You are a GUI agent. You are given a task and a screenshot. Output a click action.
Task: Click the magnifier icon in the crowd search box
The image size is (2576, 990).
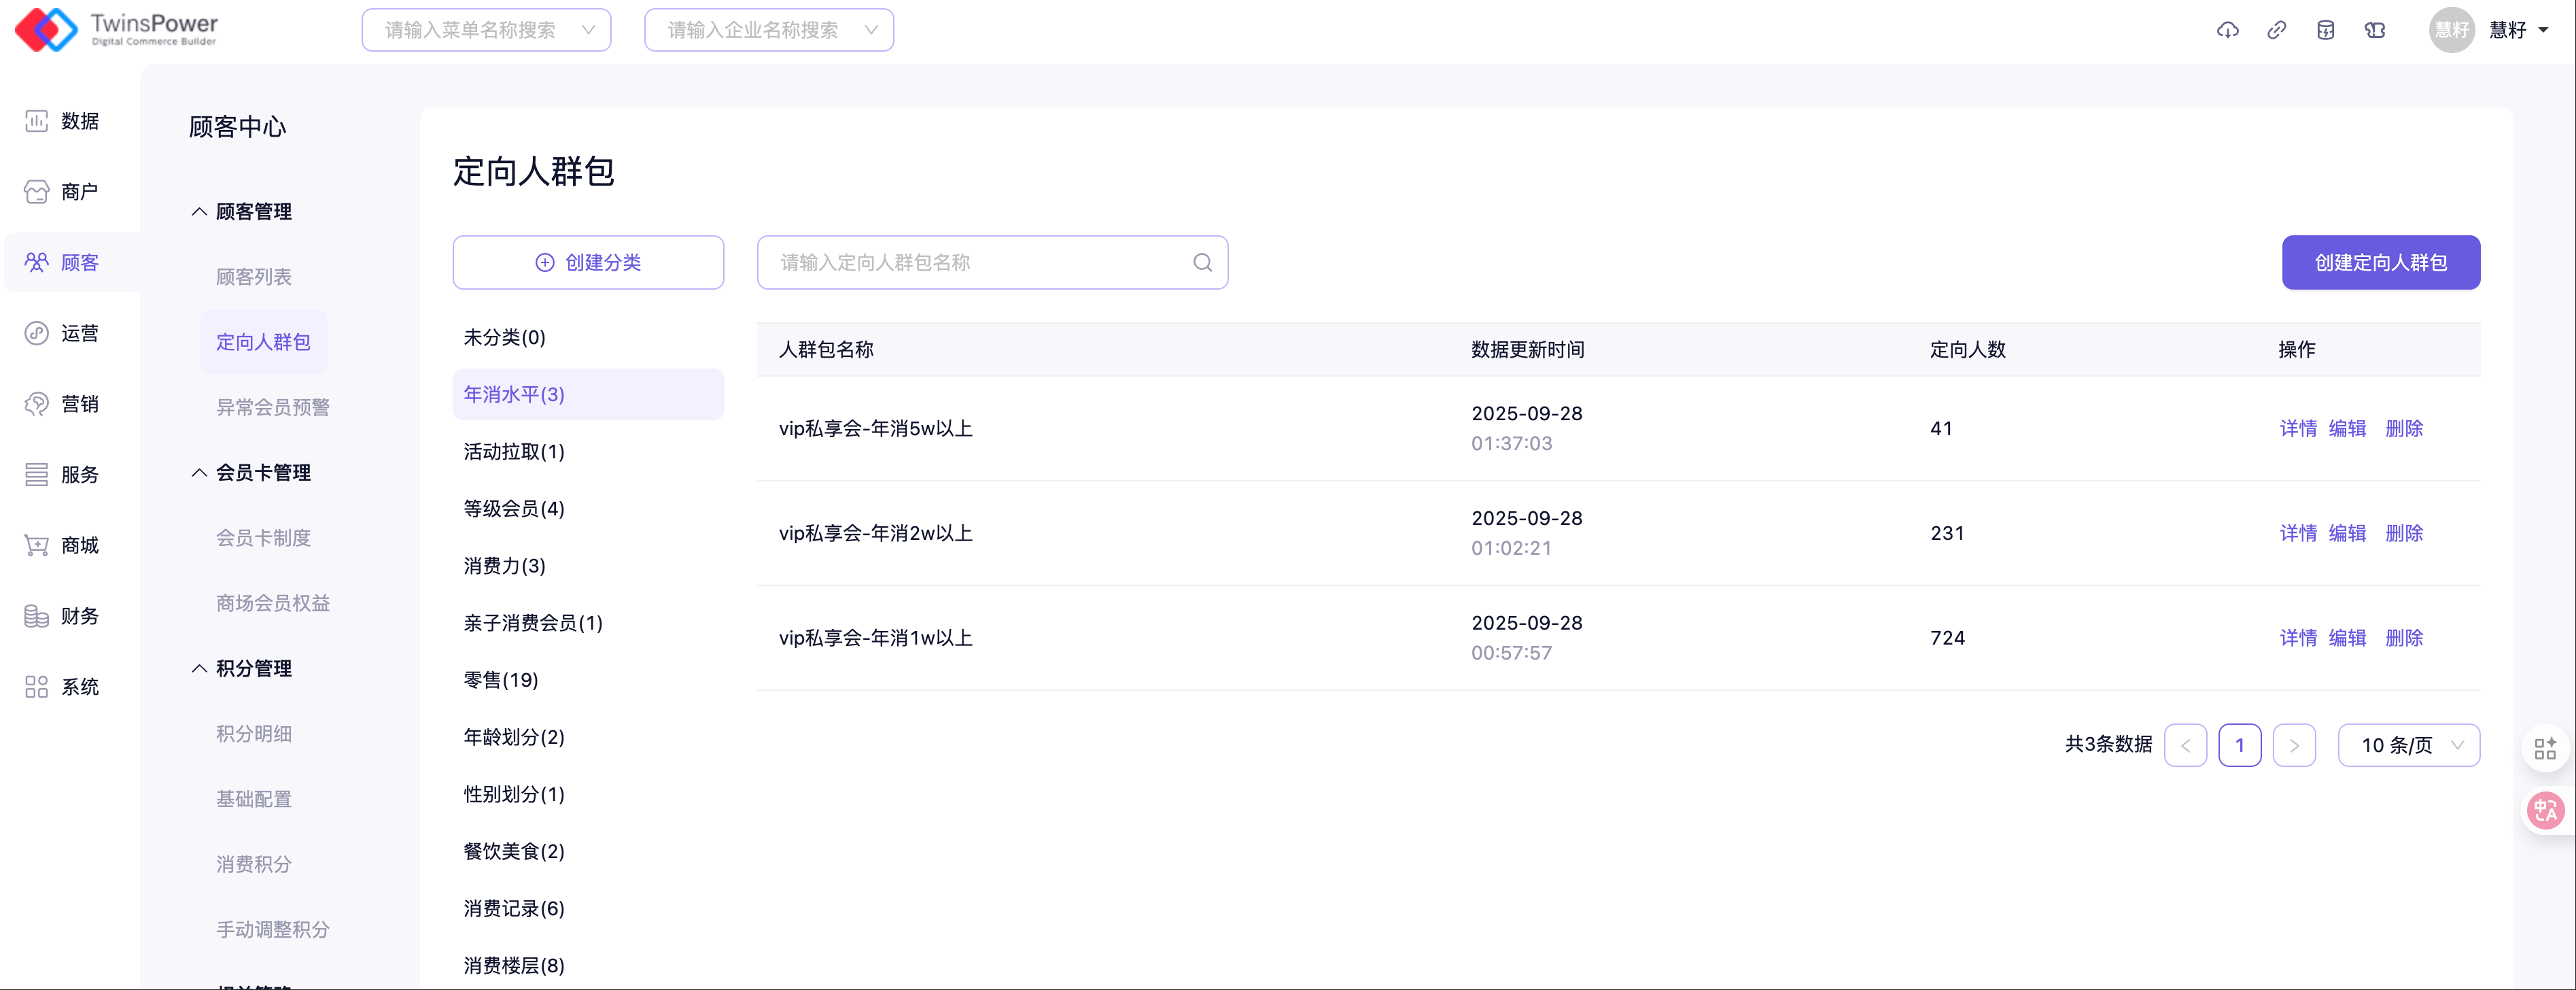click(x=1202, y=262)
